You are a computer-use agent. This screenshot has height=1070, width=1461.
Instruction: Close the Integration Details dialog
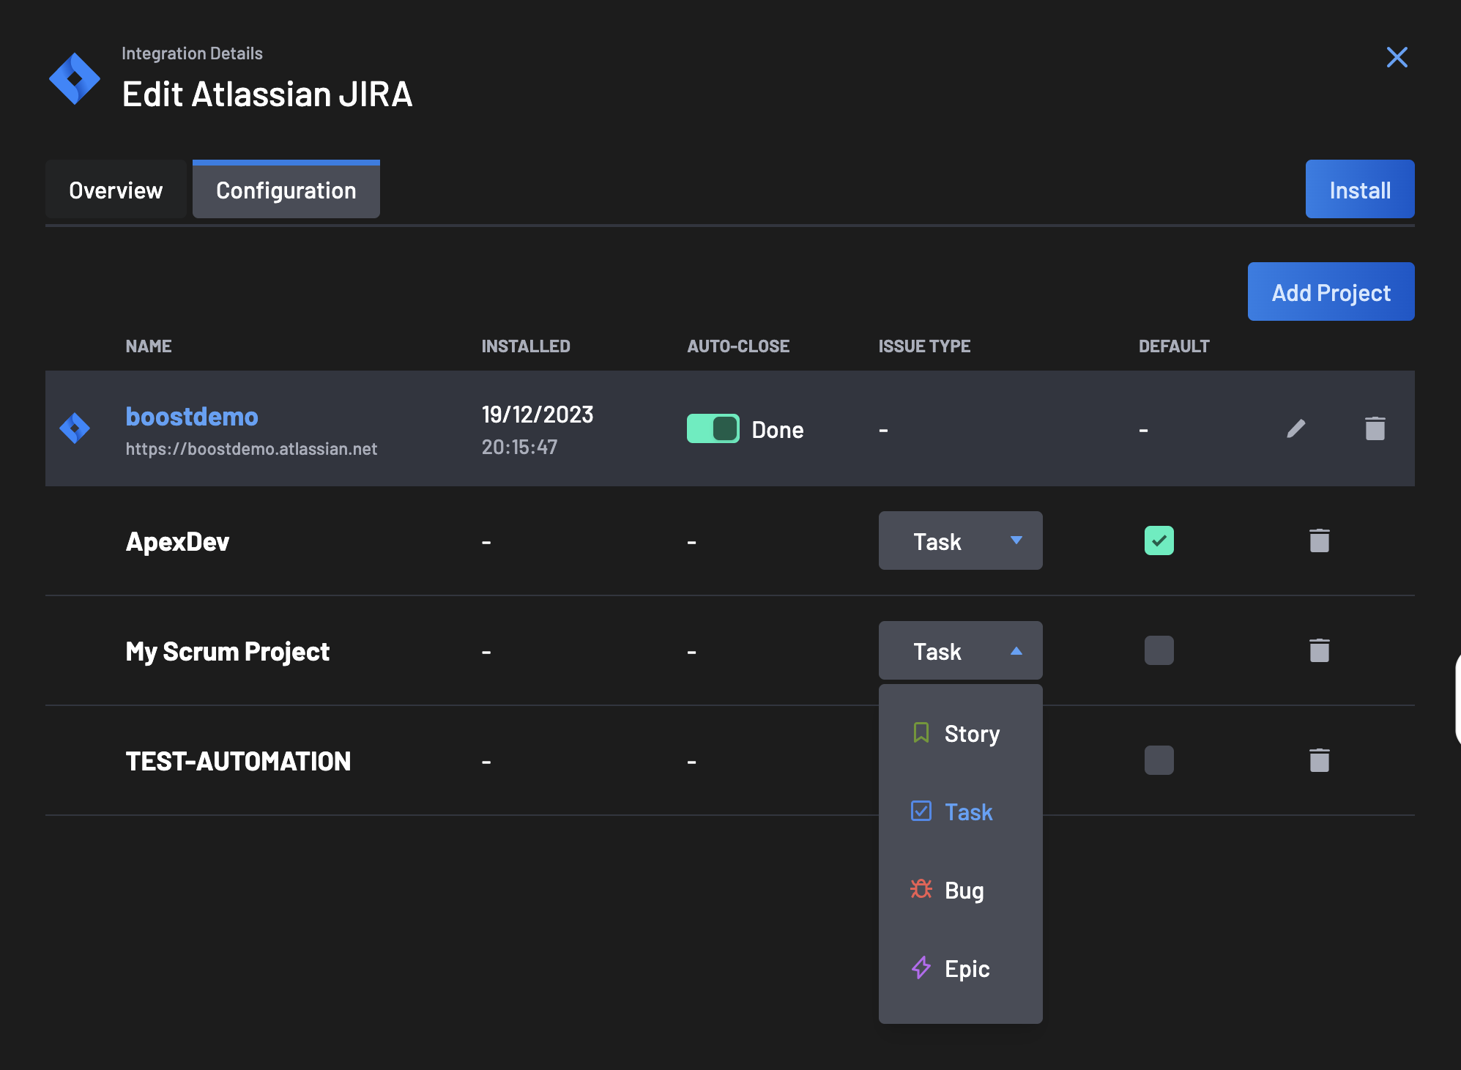(1397, 57)
